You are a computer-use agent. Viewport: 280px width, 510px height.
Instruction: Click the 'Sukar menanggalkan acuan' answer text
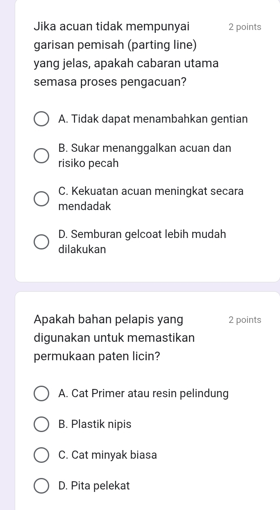coord(145,148)
